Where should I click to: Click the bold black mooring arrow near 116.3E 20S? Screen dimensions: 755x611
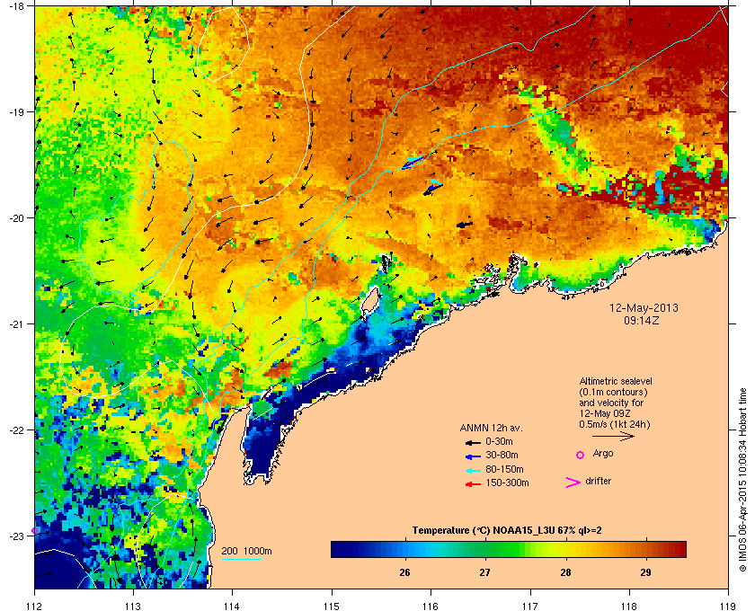click(x=464, y=225)
